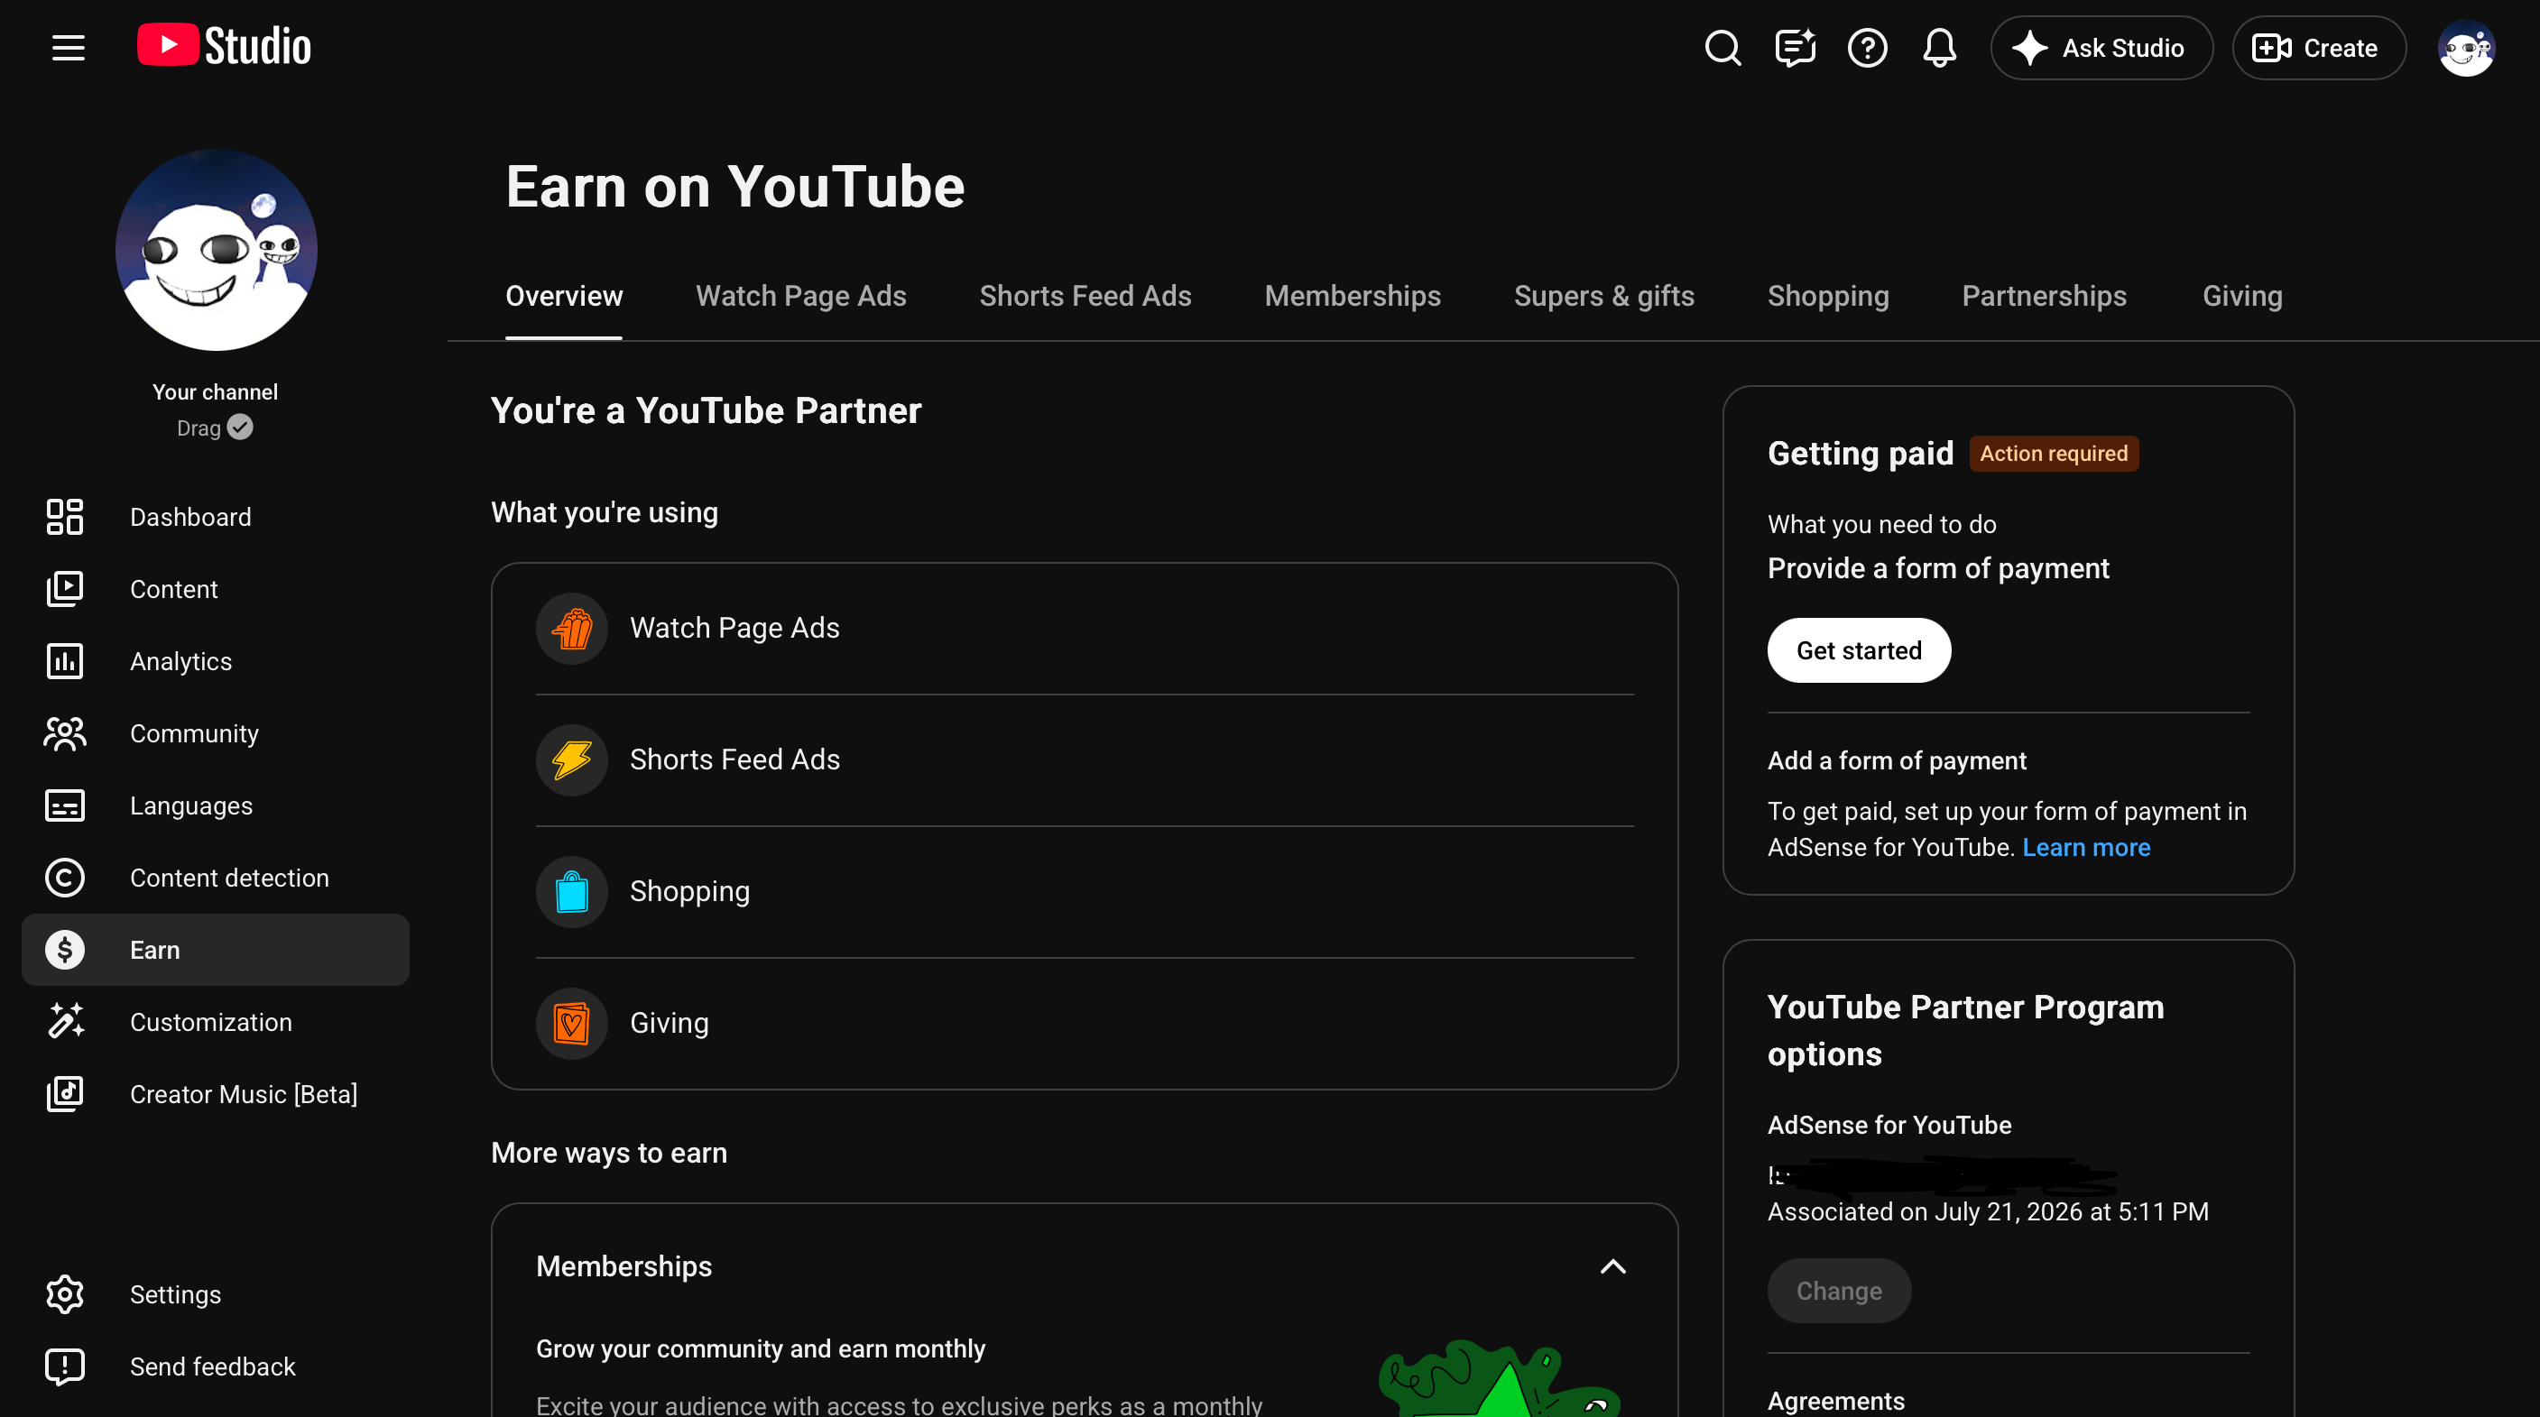
Task: Open Community from the sidebar
Action: pos(215,733)
